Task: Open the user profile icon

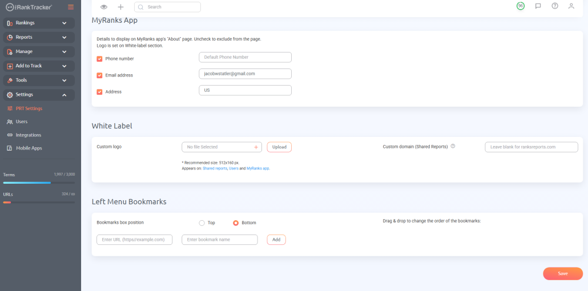Action: 571,6
